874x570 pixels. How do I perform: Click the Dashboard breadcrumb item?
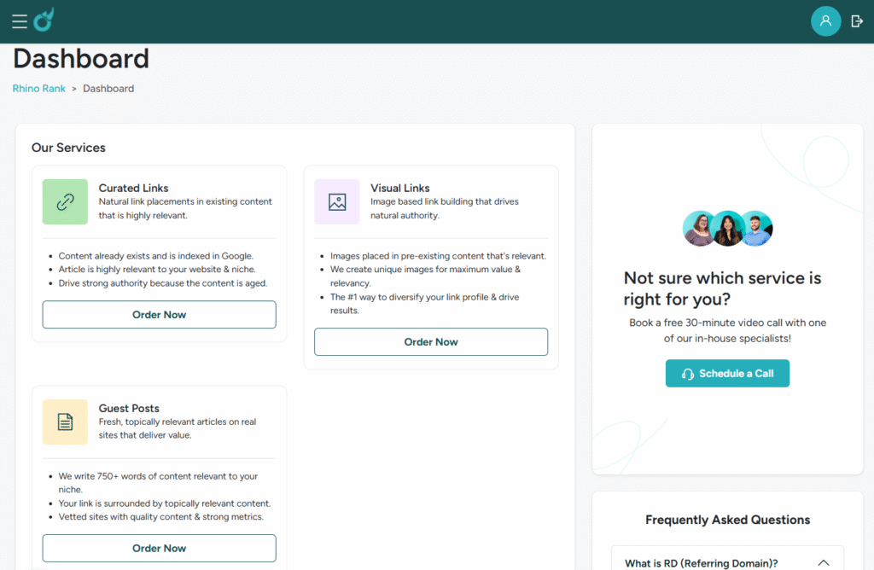pos(108,89)
